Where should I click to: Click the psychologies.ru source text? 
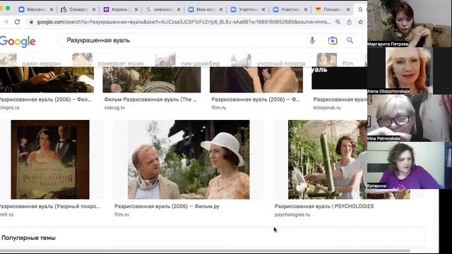(292, 214)
